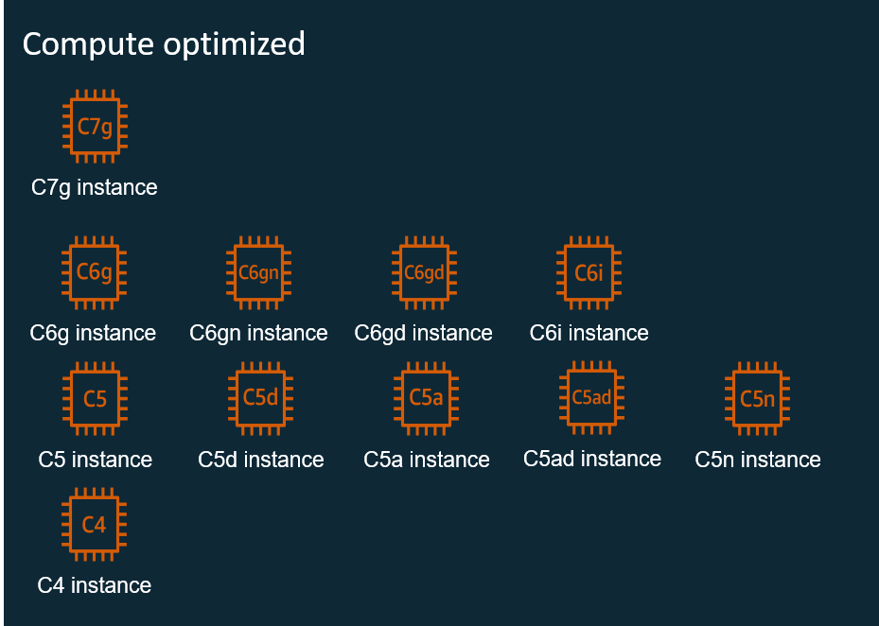Click the C6i chip icon
Screen dimensions: 879x626
coord(589,273)
